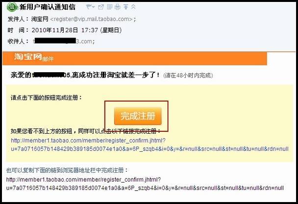Click the 收件人 label
The width and height of the screenshot is (298, 204).
click(x=16, y=41)
